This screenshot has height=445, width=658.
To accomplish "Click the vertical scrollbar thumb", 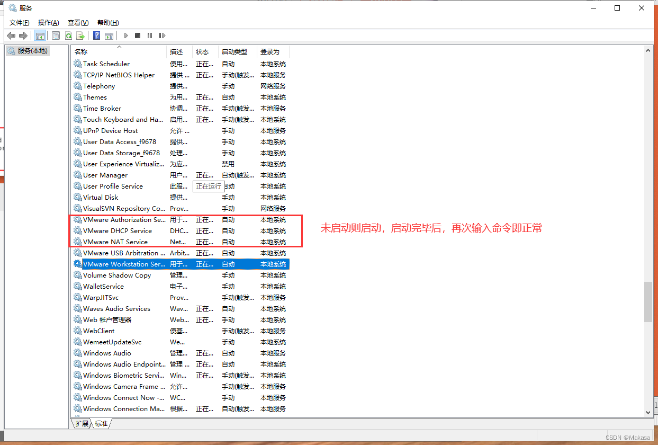I will (648, 301).
